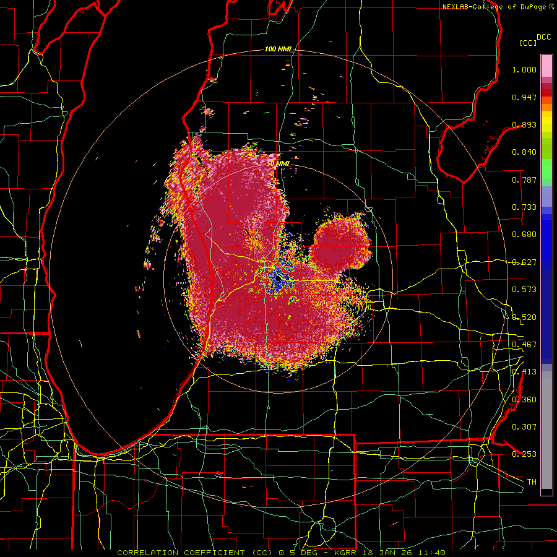Image resolution: width=557 pixels, height=557 pixels.
Task: Click the 0.413 color scale value
Action: (x=524, y=372)
